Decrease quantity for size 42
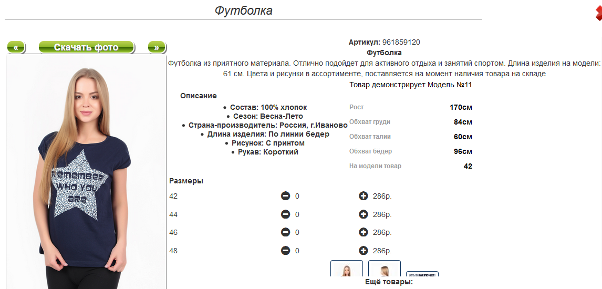Screen dimensions: 602x289 (x=285, y=196)
